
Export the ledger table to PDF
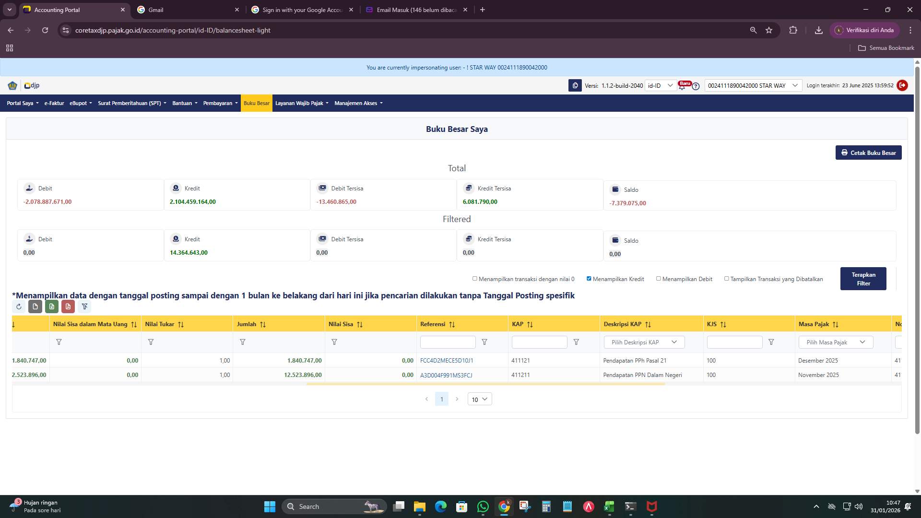[68, 306]
